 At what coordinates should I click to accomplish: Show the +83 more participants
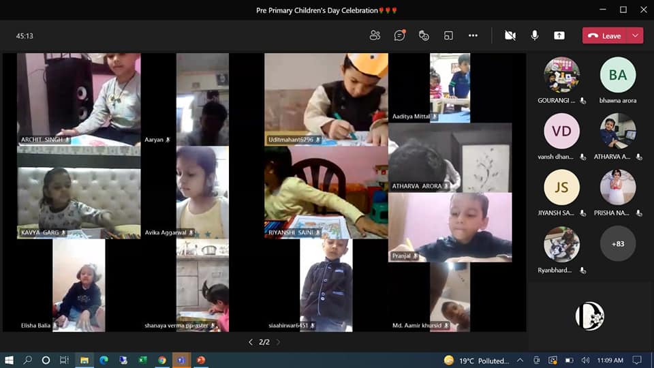[618, 244]
